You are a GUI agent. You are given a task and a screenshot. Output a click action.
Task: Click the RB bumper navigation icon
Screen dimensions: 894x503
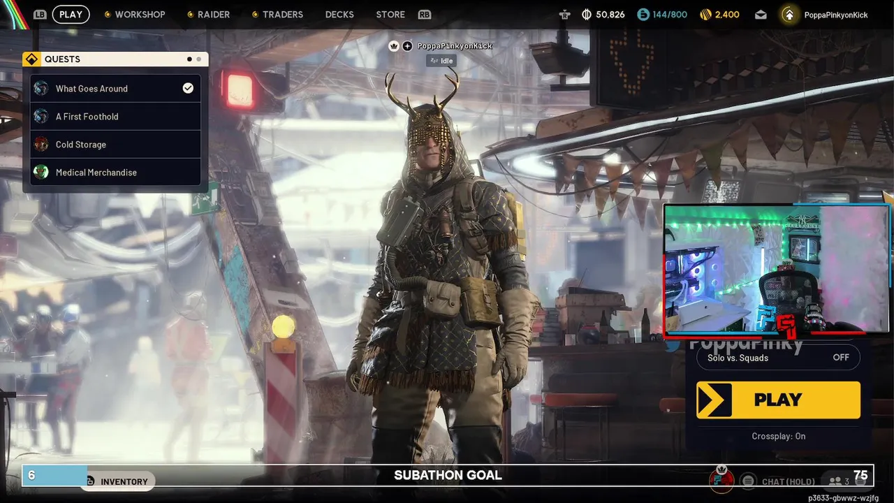(x=424, y=14)
